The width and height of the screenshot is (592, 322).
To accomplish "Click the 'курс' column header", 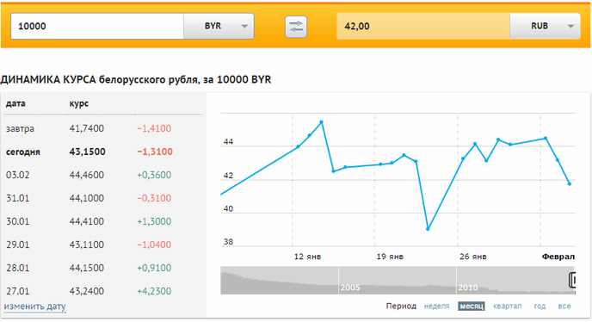I will coord(78,103).
